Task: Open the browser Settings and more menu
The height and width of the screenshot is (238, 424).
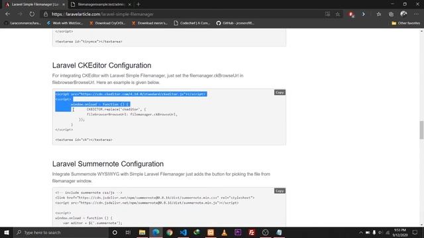Action: coord(416,14)
